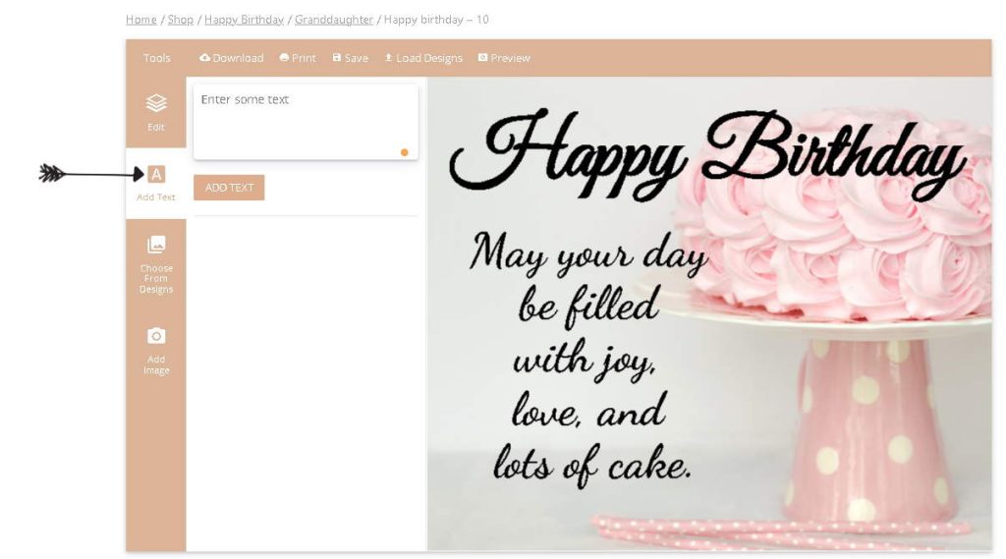Print the card
The image size is (1006, 559).
298,58
